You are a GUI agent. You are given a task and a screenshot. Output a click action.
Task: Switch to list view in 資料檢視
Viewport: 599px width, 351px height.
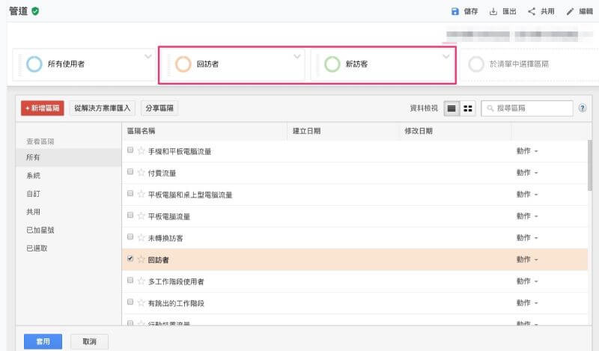tap(451, 109)
